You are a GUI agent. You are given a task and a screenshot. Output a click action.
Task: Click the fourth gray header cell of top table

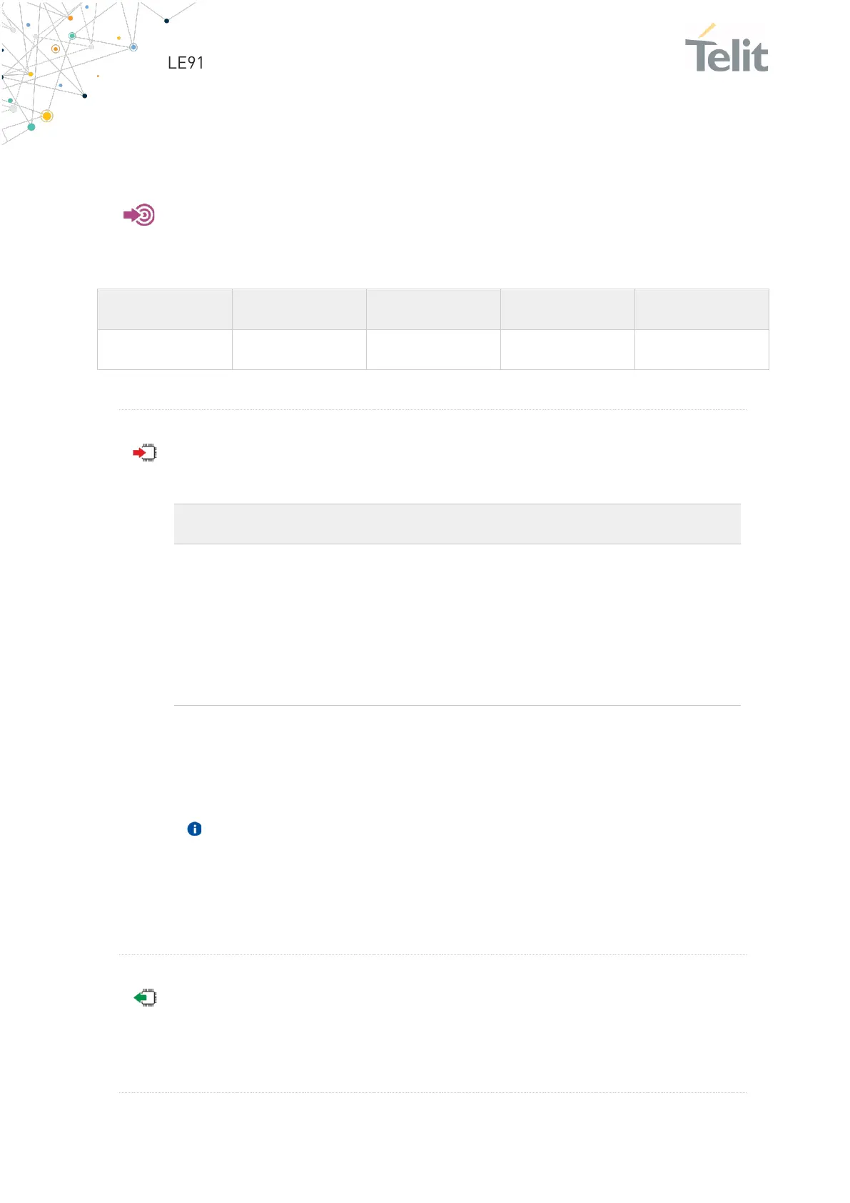point(567,309)
